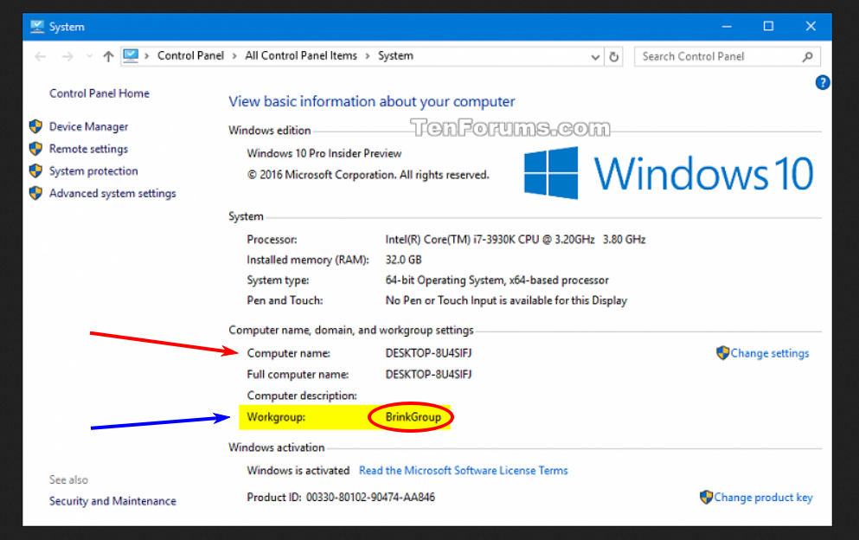Image resolution: width=859 pixels, height=540 pixels.
Task: Click shield icon beside Device Manager
Action: 35,126
